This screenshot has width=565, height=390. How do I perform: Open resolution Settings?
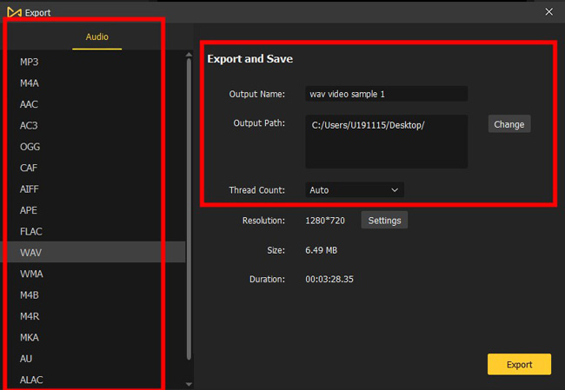click(384, 220)
